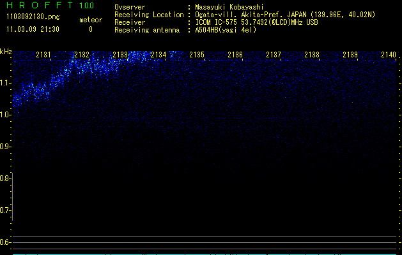
Task: Click time marker 2134
Action: tap(158, 55)
